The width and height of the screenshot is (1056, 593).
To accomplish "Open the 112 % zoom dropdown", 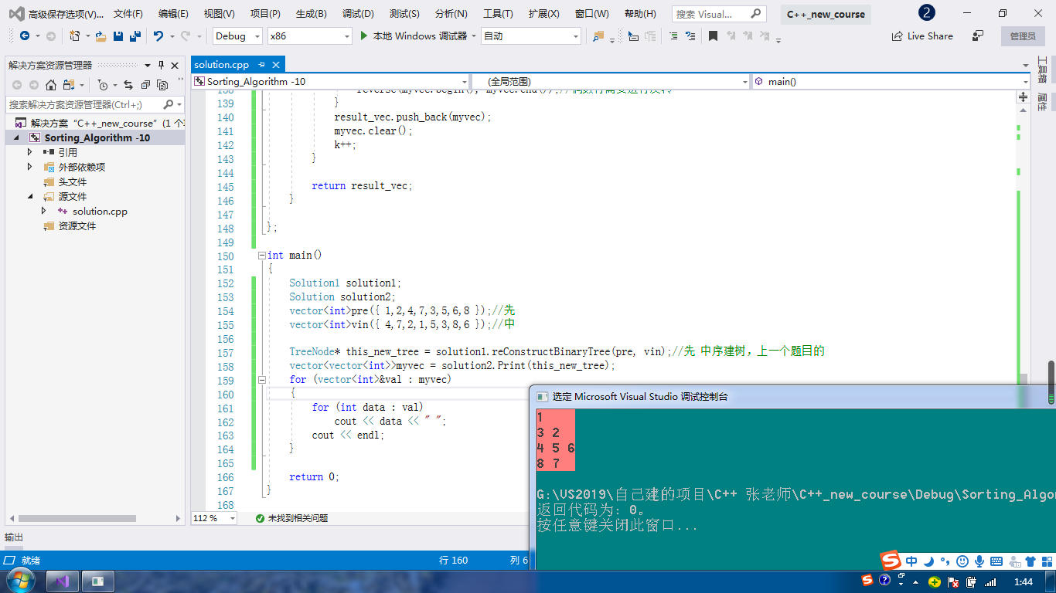I will coord(214,518).
